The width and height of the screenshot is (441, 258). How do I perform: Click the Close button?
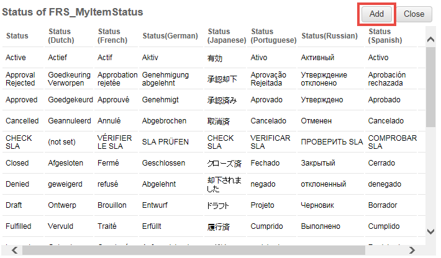414,14
